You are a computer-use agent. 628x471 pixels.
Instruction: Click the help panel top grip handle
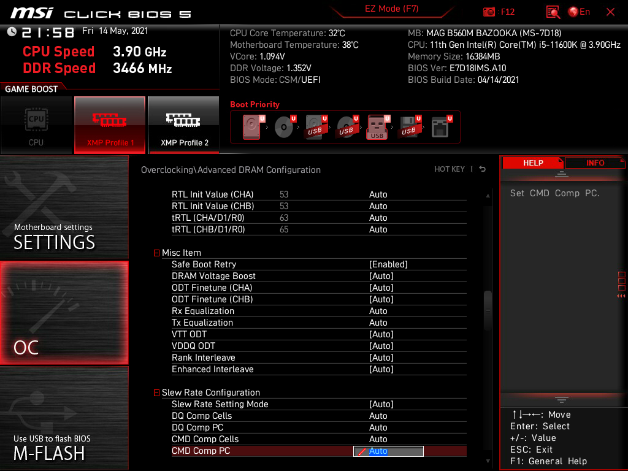click(562, 174)
